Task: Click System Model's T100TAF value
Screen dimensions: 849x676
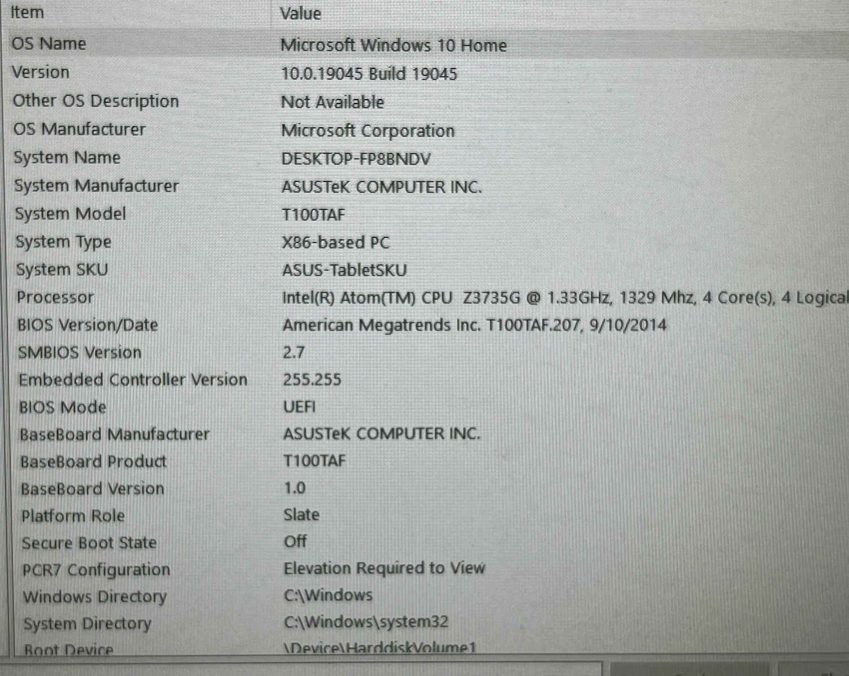Action: [x=313, y=215]
